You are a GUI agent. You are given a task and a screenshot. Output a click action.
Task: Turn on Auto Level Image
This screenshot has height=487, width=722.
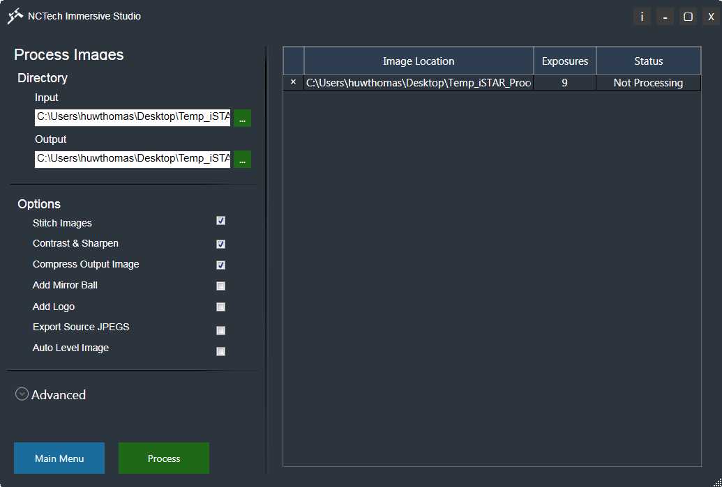tap(220, 352)
